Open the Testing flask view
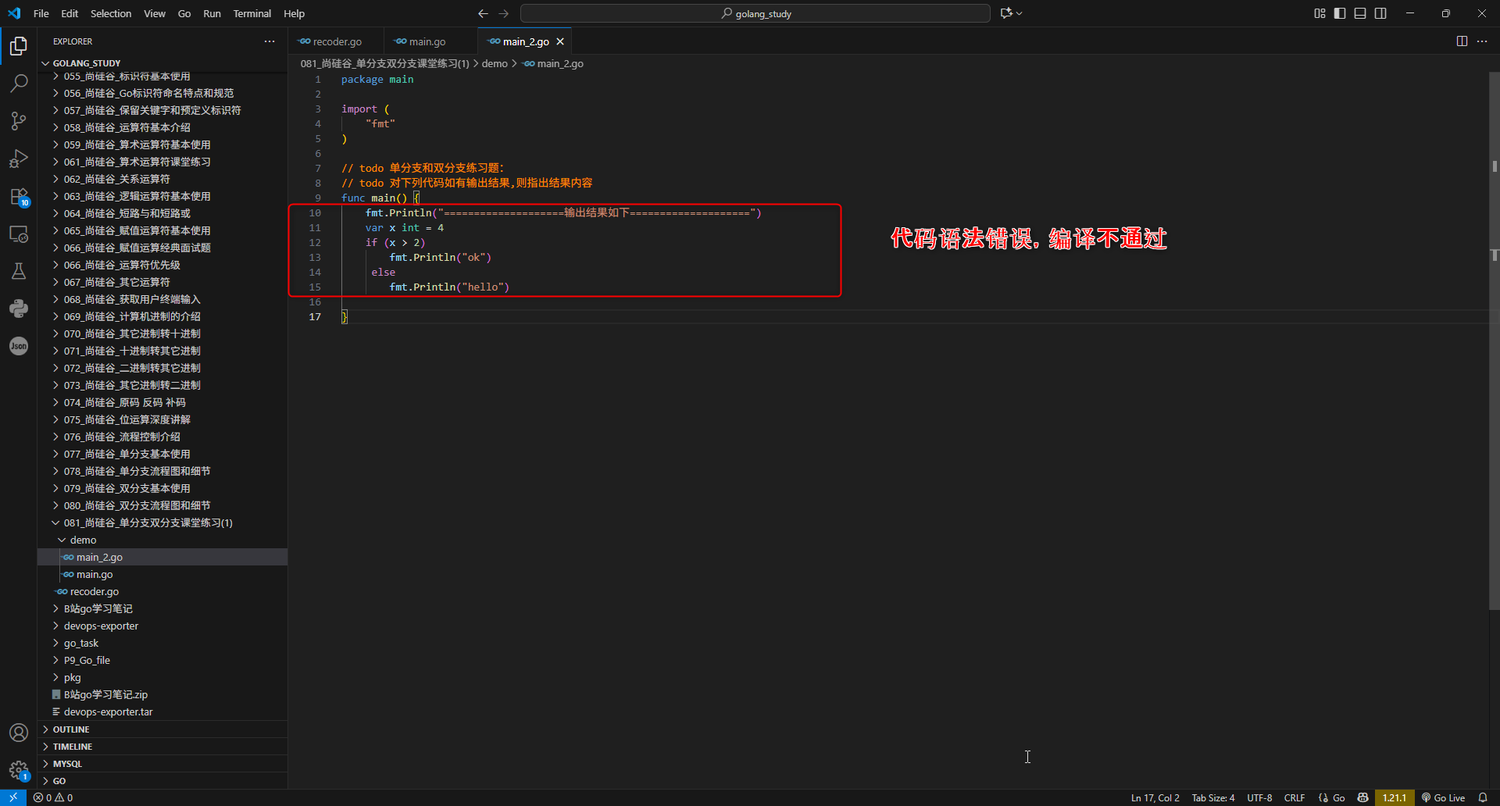 [19, 271]
